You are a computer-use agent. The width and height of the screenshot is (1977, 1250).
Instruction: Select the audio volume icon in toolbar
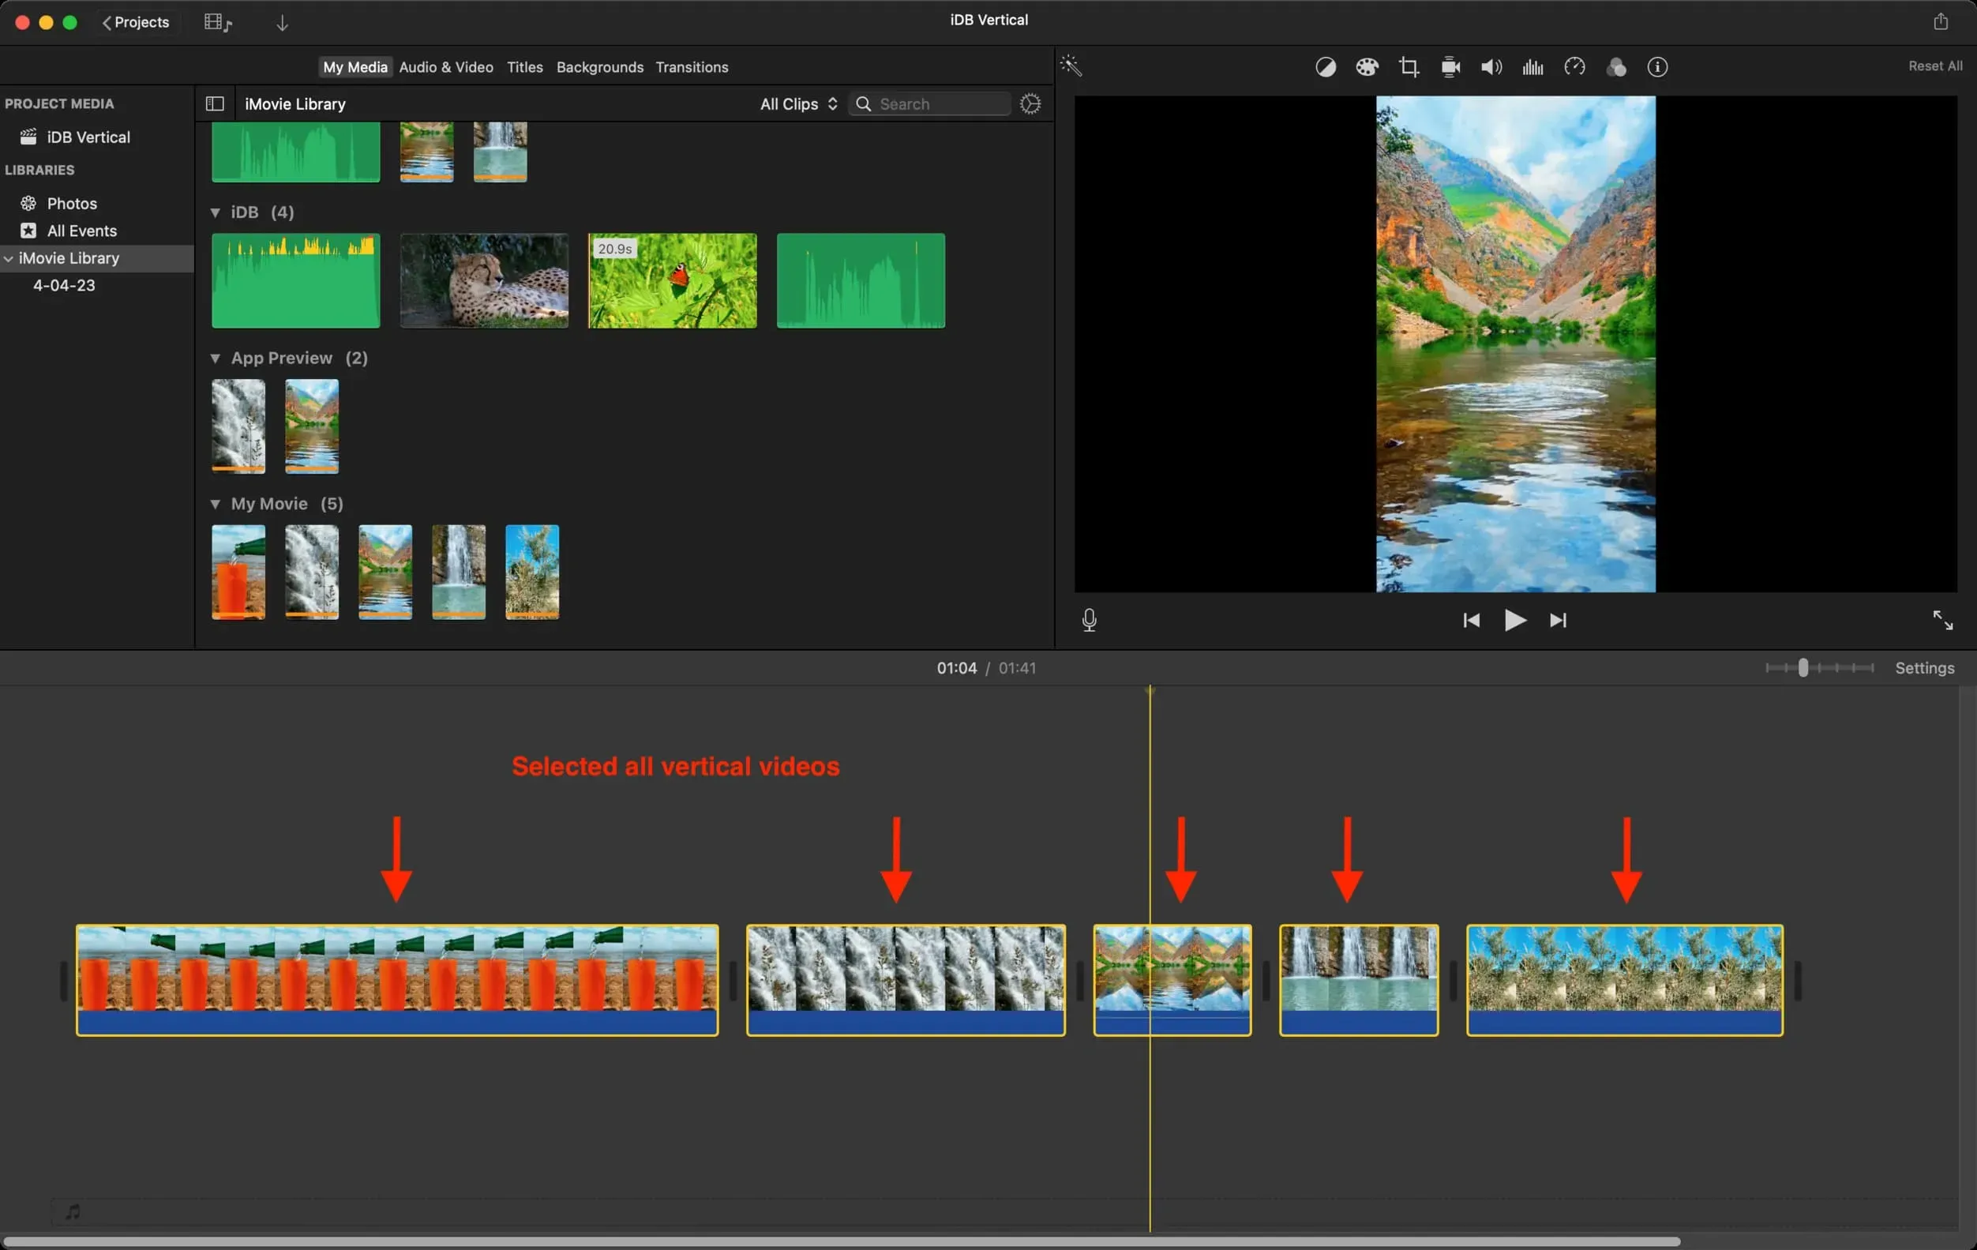(x=1491, y=66)
